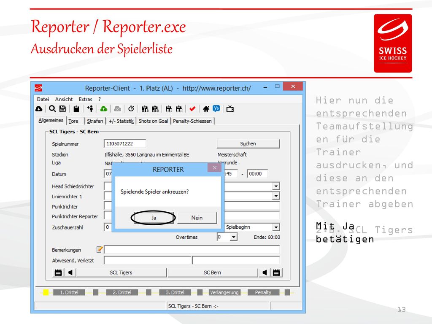Open the Datei menu

click(x=43, y=99)
